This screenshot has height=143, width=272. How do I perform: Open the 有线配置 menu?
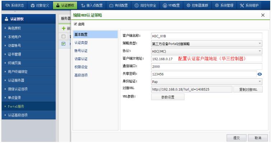click(118, 5)
